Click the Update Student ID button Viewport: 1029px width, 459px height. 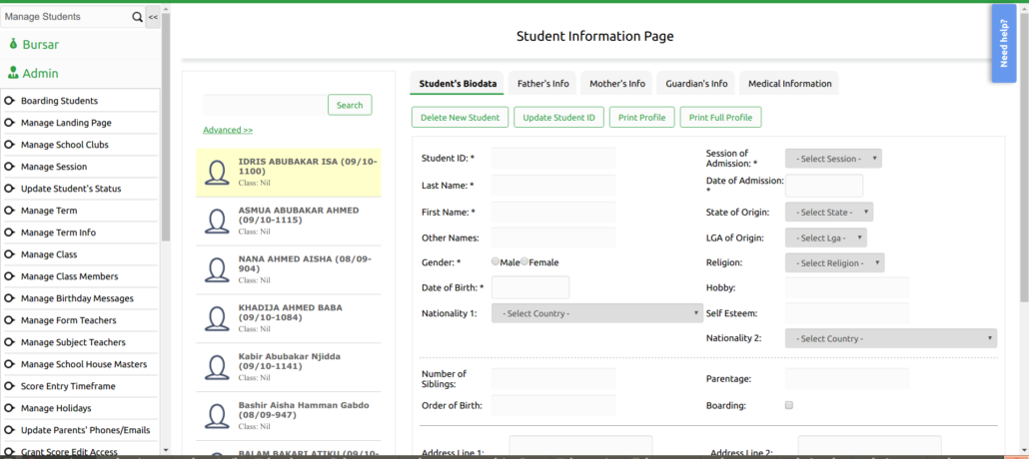[559, 118]
